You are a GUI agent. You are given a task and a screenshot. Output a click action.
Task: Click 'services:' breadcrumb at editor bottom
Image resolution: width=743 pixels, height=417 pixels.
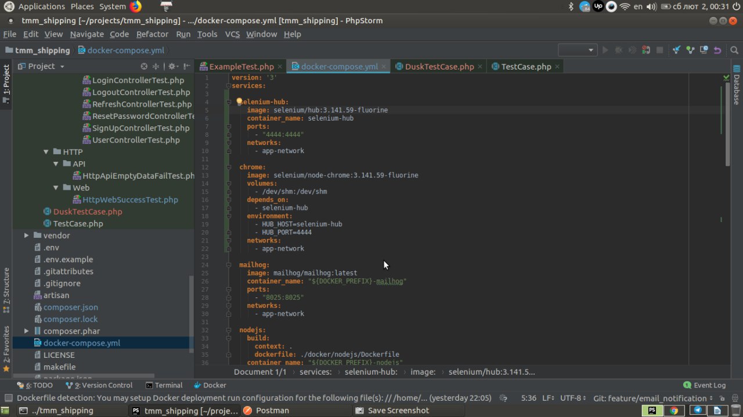pyautogui.click(x=315, y=372)
